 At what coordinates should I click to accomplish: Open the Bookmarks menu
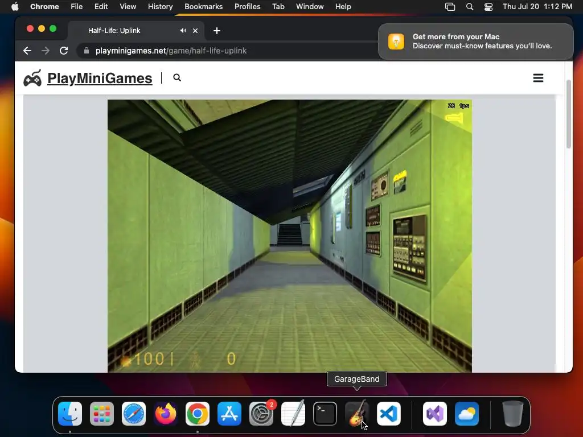click(204, 7)
